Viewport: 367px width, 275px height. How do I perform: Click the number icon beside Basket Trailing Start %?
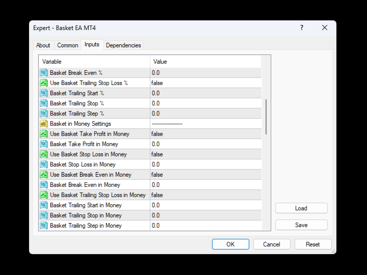coord(44,93)
